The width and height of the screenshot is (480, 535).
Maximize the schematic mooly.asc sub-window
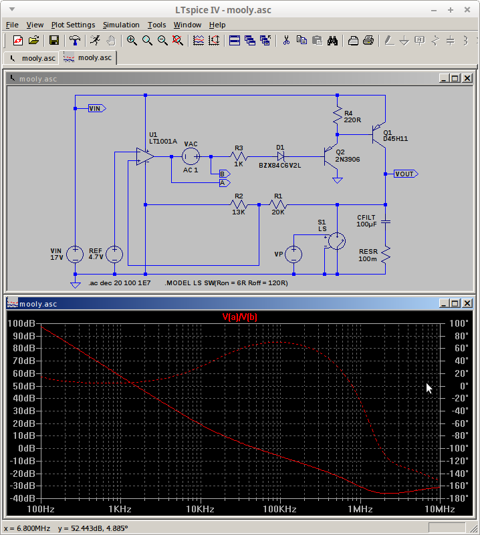coord(455,78)
